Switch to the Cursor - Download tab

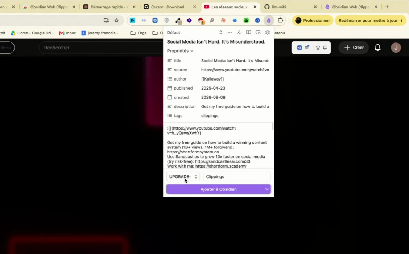[168, 7]
